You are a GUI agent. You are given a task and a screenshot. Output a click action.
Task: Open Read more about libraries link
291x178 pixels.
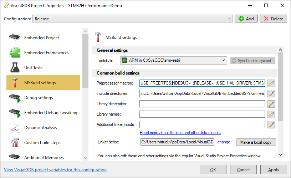point(180,133)
